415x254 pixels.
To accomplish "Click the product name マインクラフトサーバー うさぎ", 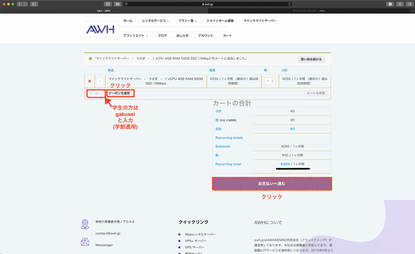I will tap(156, 81).
